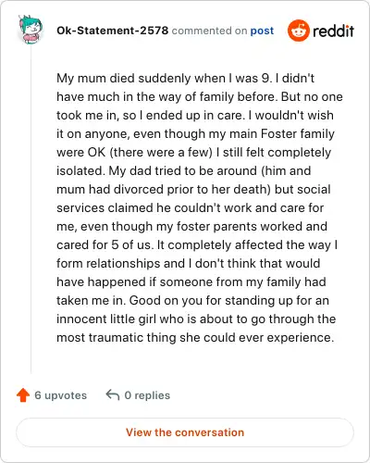Viewport: 370px width, 463px height.
Task: Select the "0 replies" count label
Action: 147,395
